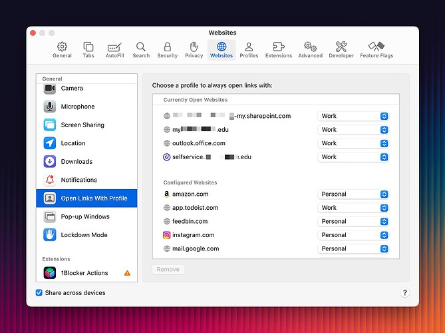Expand profile menu for instagram.com
This screenshot has height=333, width=445.
coord(353,235)
